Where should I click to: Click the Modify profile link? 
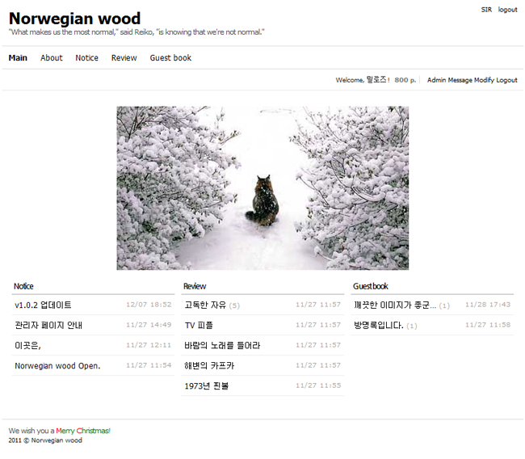click(x=484, y=80)
